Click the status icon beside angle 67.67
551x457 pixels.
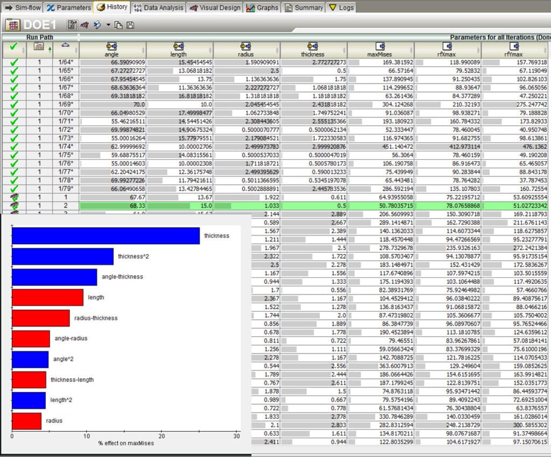point(15,197)
